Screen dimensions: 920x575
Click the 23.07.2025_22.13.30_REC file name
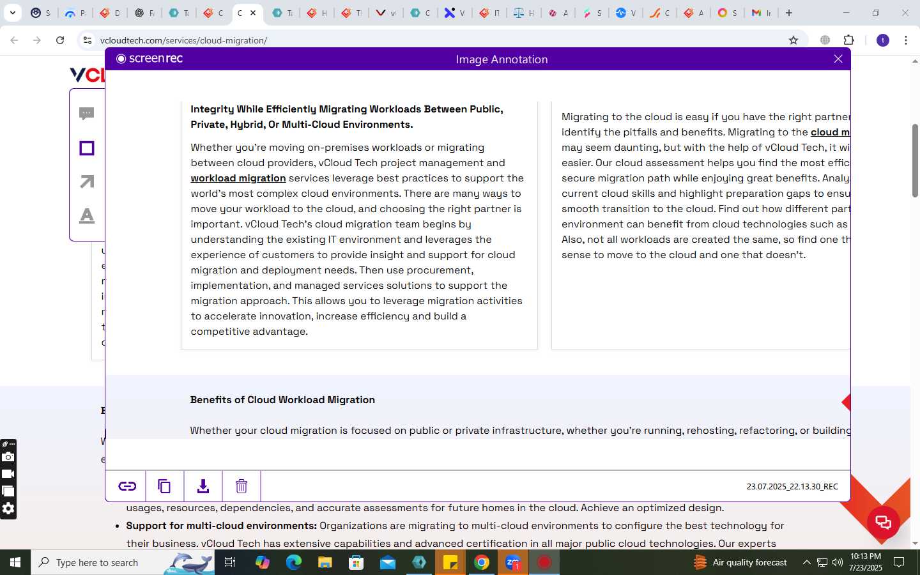(x=792, y=486)
